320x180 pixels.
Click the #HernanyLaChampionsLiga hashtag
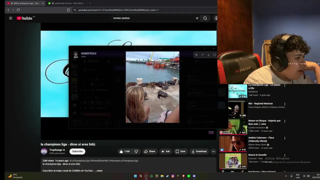pyautogui.click(x=124, y=160)
